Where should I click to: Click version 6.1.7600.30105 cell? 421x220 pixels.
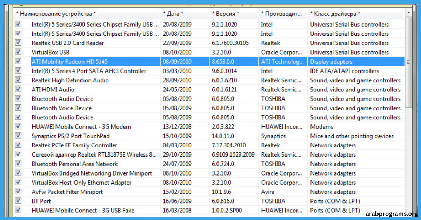(x=230, y=43)
